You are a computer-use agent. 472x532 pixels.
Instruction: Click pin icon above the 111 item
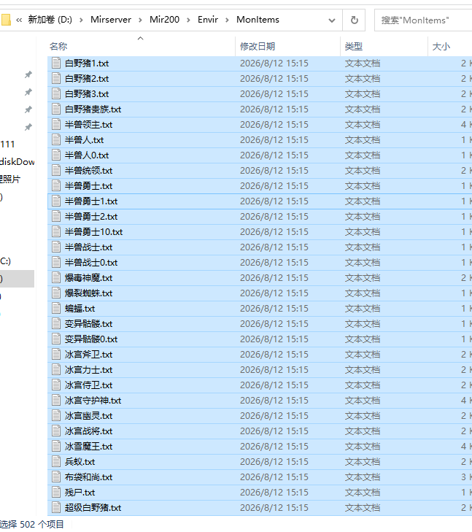point(28,127)
